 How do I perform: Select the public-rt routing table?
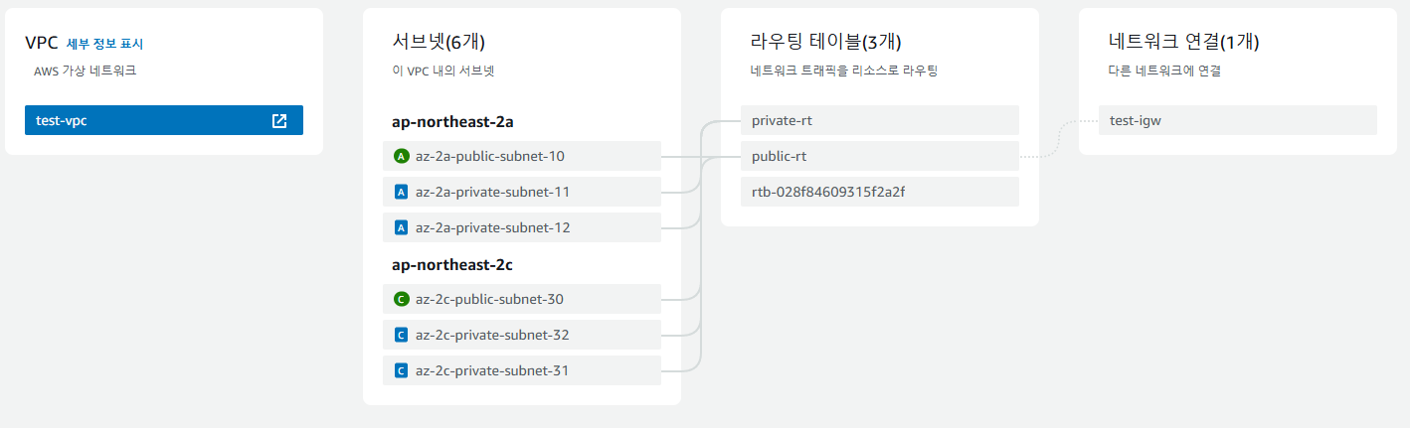click(x=880, y=156)
